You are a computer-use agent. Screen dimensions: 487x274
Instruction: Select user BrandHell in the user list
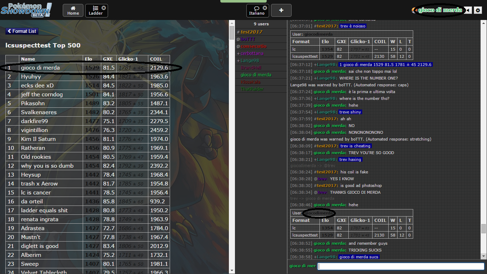click(x=261, y=68)
